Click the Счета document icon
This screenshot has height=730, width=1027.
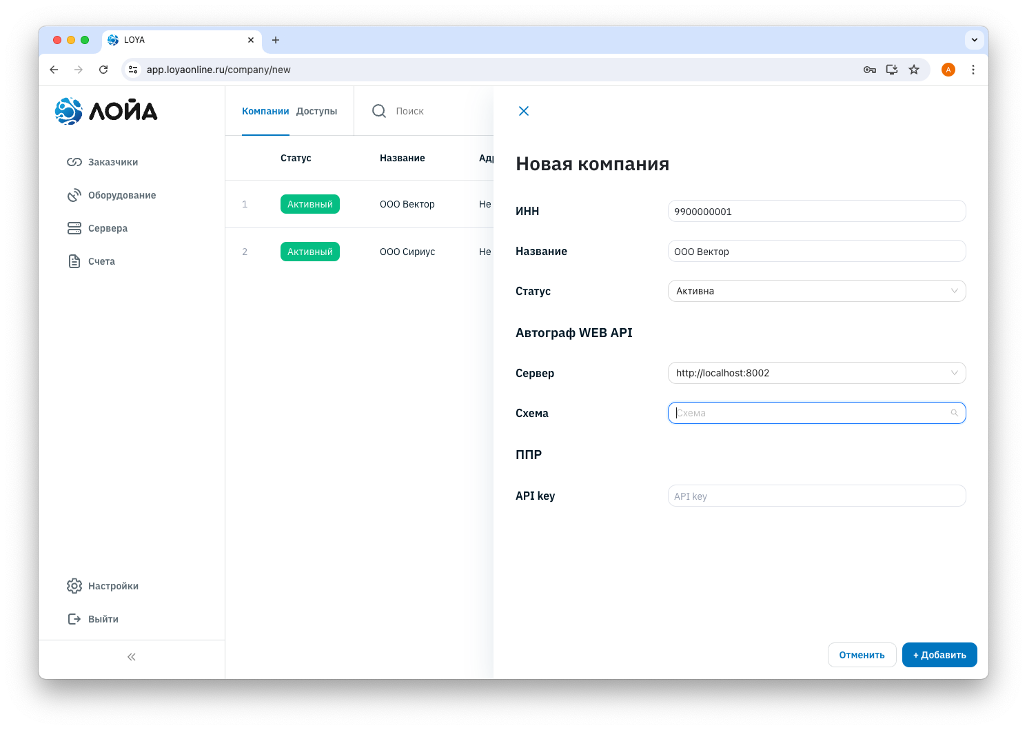pos(74,261)
